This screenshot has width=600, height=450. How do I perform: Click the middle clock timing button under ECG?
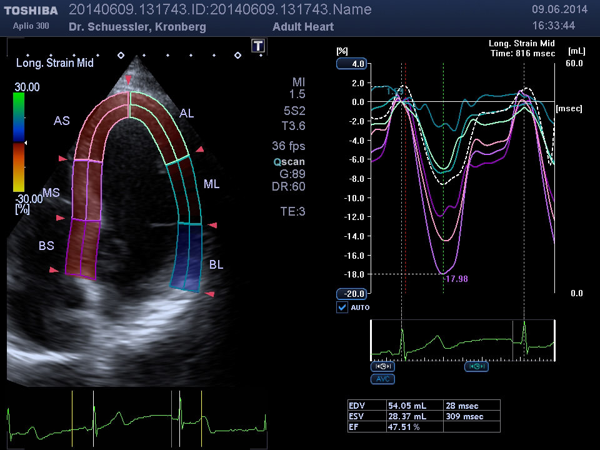(x=476, y=366)
